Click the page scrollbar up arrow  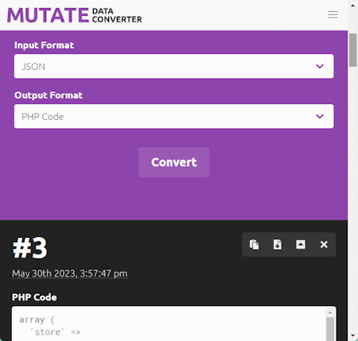[x=353, y=6]
